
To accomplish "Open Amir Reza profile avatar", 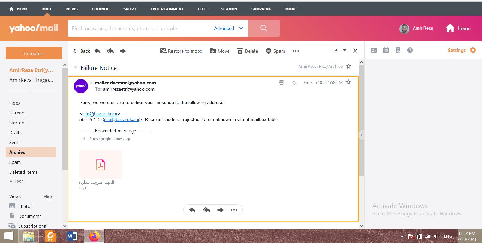I will [x=404, y=29].
